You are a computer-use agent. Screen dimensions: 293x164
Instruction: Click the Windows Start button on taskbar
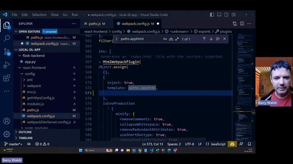[x=81, y=150]
